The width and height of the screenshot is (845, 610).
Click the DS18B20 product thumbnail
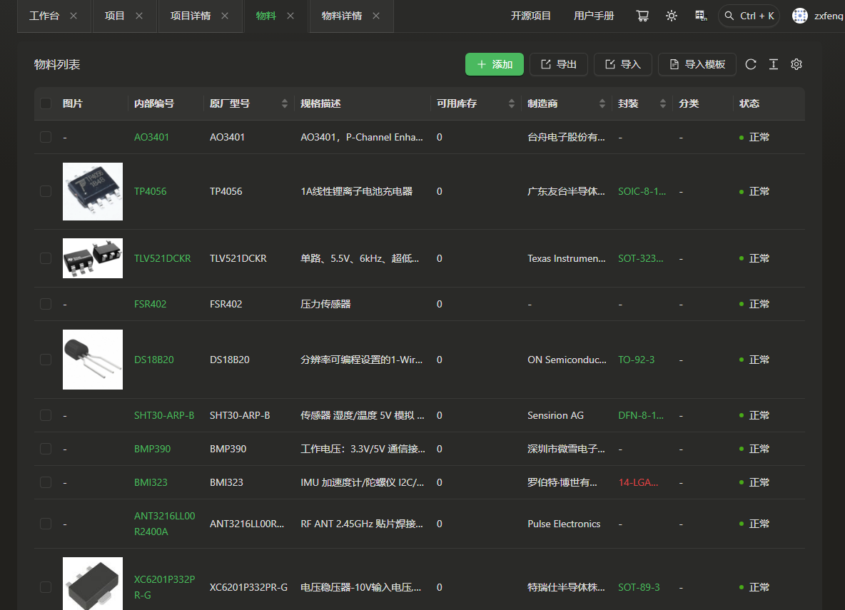point(93,360)
